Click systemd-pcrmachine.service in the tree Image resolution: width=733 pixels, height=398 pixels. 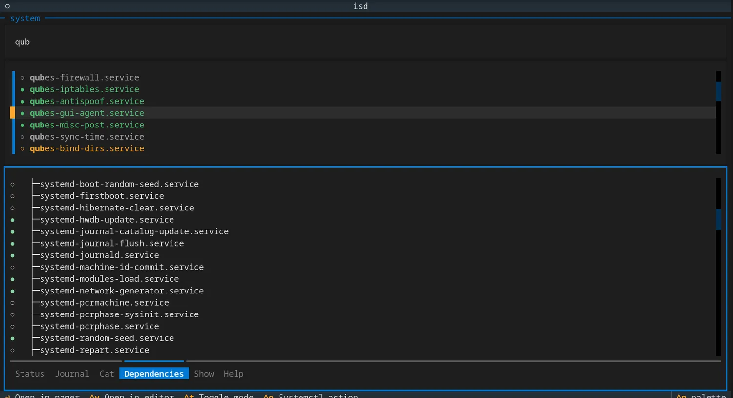105,303
